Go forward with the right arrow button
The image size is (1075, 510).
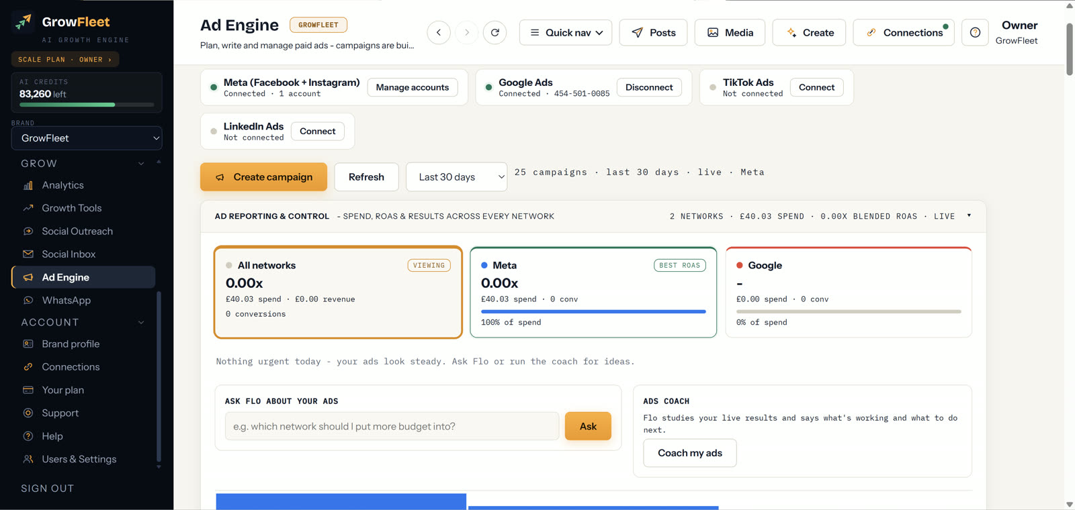pos(467,32)
